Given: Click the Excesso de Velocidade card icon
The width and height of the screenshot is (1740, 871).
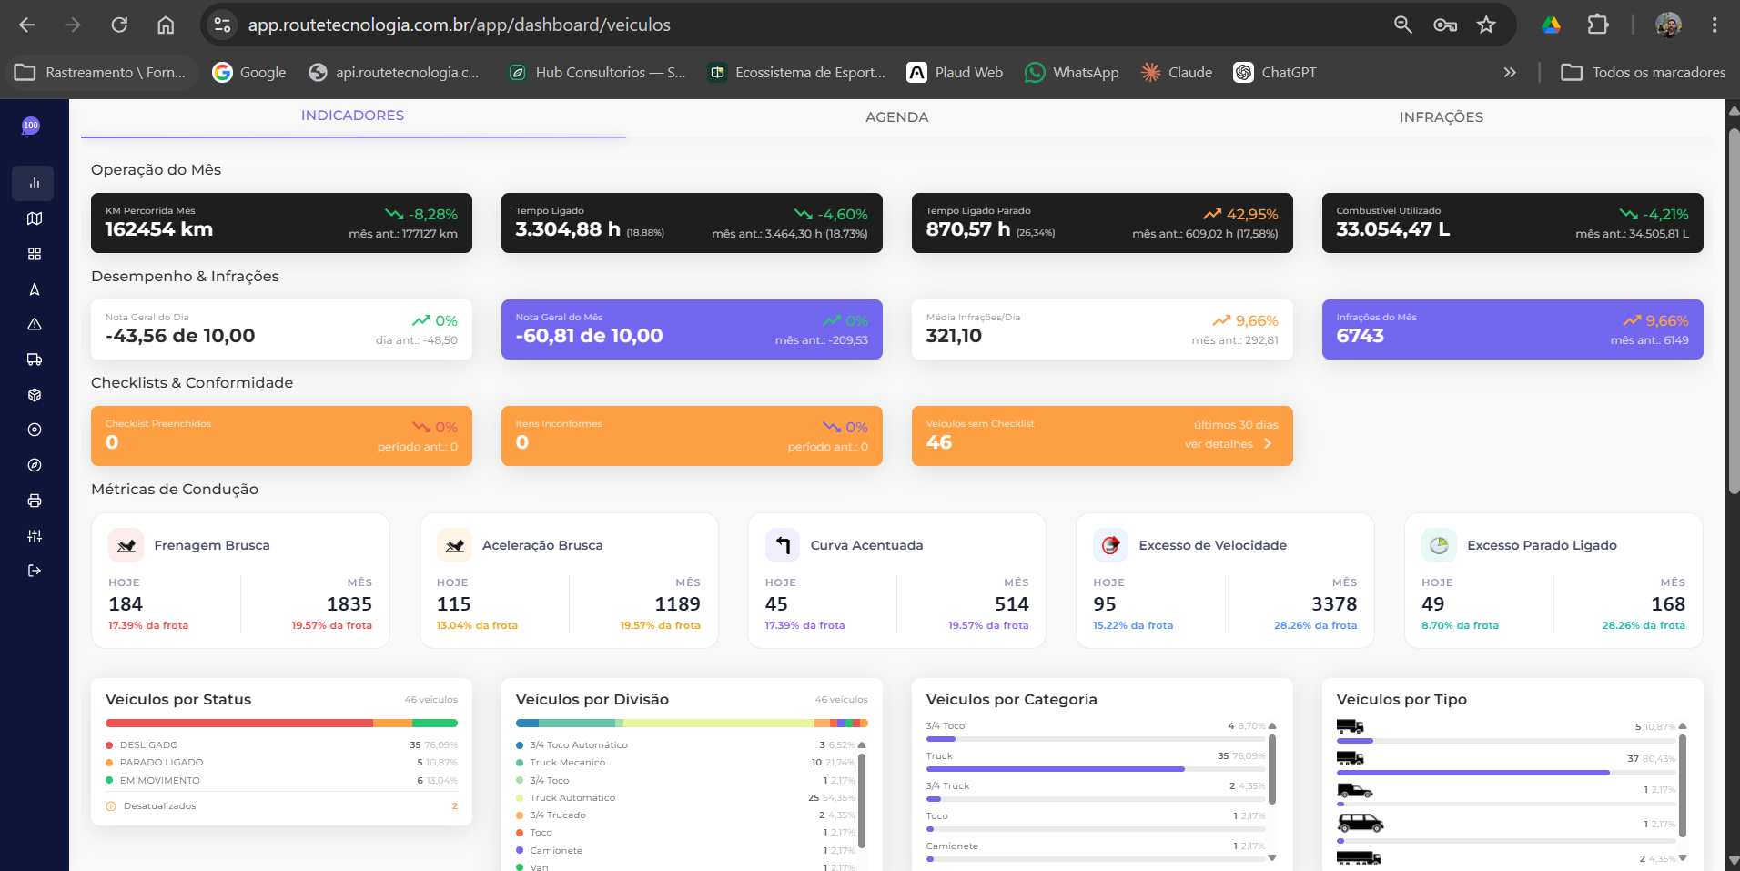Looking at the screenshot, I should 1110,545.
